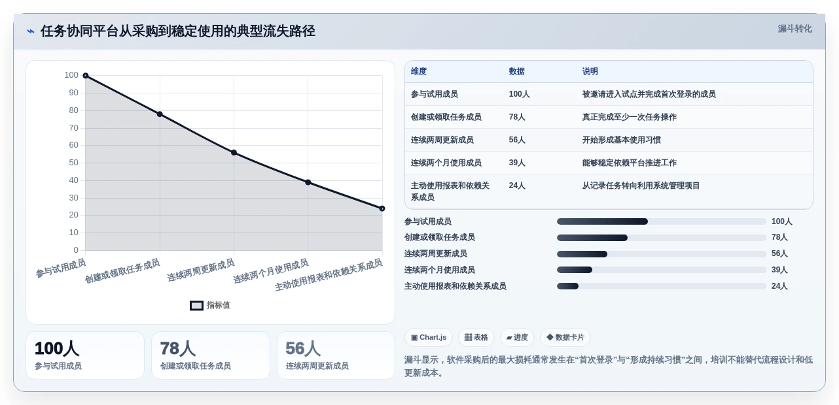The image size is (839, 405).
Task: Click table value 56人
Action: [x=517, y=140]
